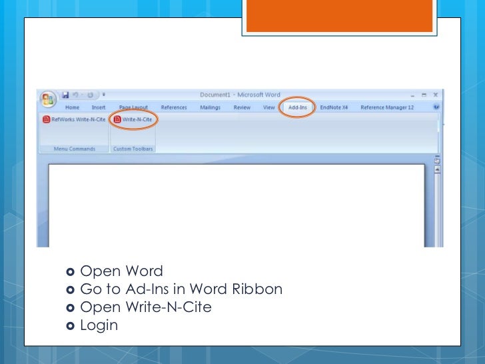Expand the Customize Quick Access Toolbar arrow

click(x=104, y=95)
